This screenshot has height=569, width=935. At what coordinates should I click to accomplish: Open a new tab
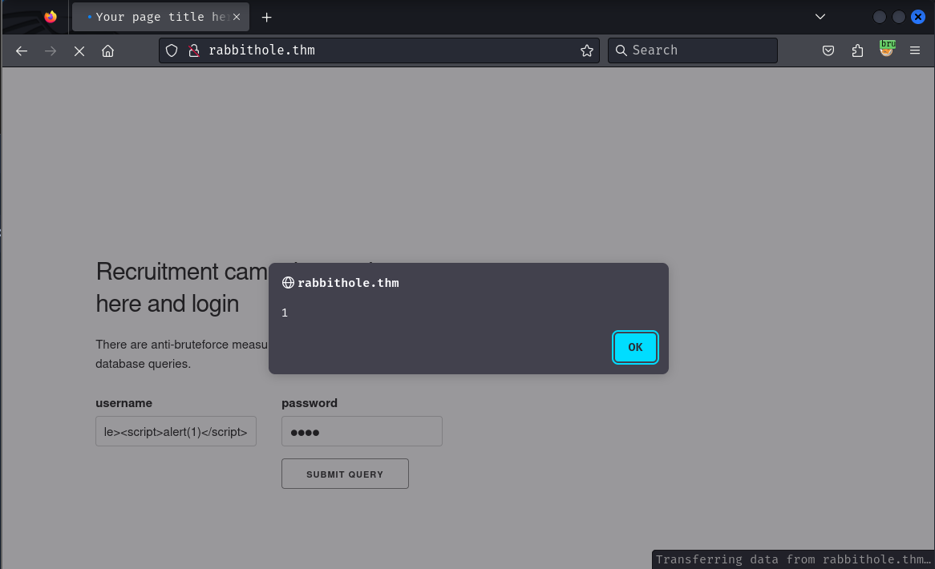pyautogui.click(x=267, y=17)
